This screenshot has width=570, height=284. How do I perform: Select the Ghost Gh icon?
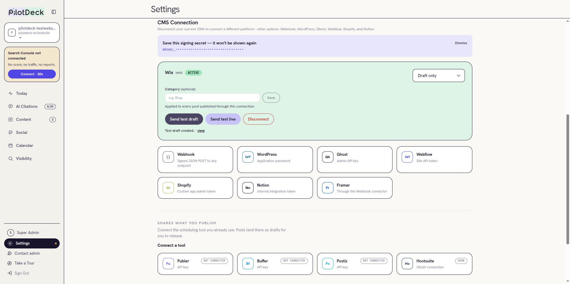[x=327, y=157]
